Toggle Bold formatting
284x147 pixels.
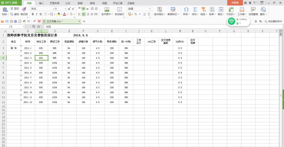pos(33,14)
